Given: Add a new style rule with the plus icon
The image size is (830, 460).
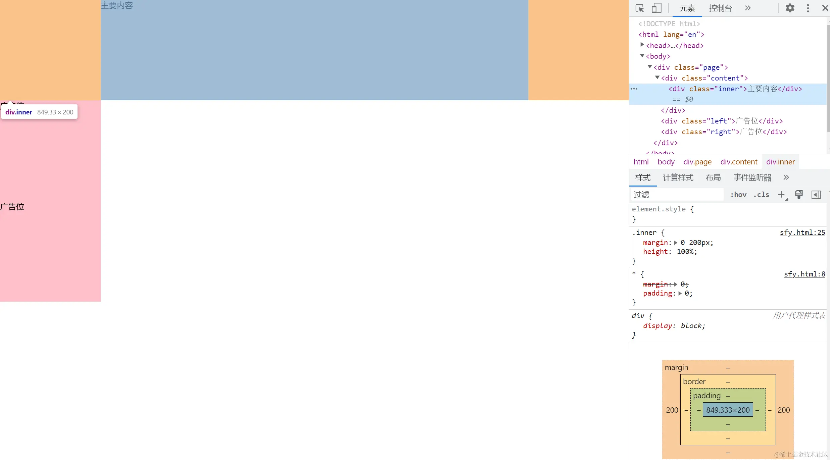Looking at the screenshot, I should click(x=782, y=195).
